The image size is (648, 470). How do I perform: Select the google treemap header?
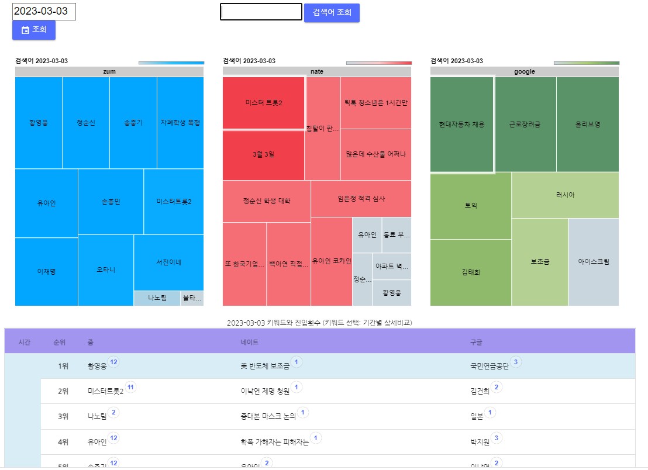pyautogui.click(x=525, y=71)
